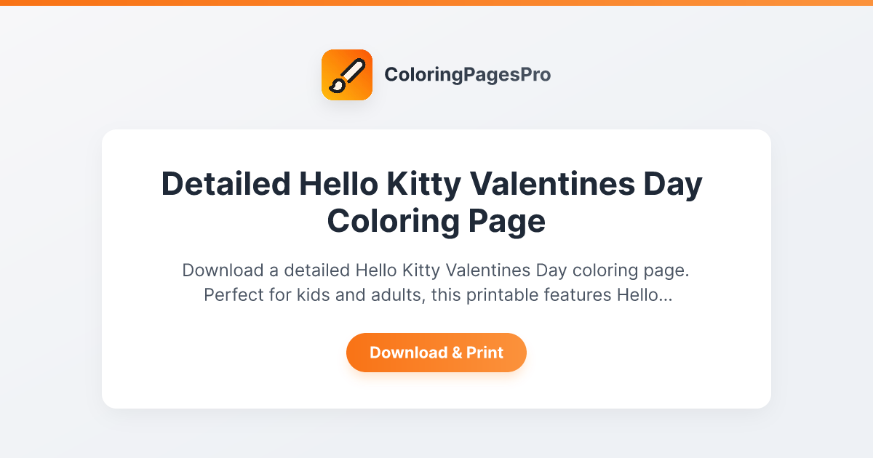Click the gradient on the Download & Print button
Viewport: 873px width, 458px height.
pyautogui.click(x=436, y=353)
